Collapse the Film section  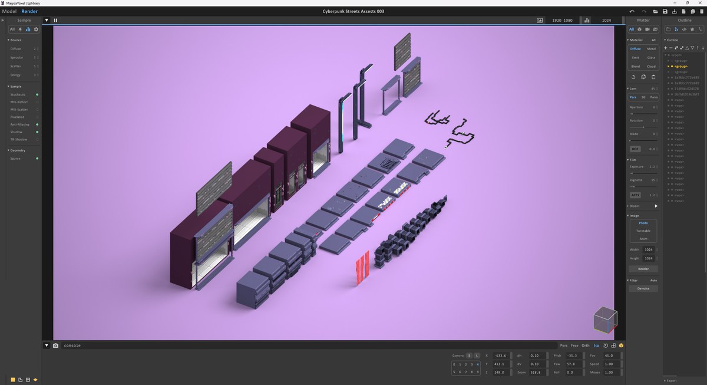click(628, 159)
